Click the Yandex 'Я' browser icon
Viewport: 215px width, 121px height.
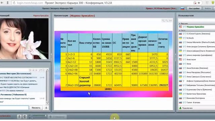(x=8, y=3)
